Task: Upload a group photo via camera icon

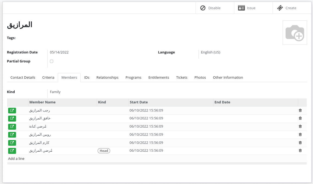Action: pyautogui.click(x=295, y=33)
